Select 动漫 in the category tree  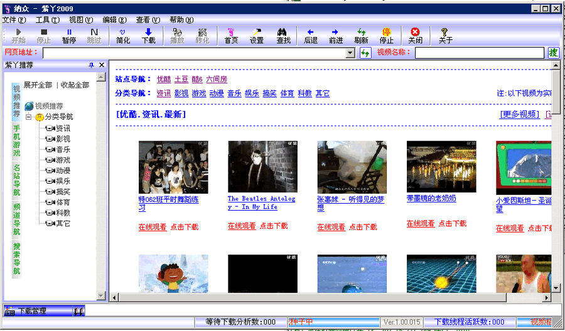[x=63, y=171]
